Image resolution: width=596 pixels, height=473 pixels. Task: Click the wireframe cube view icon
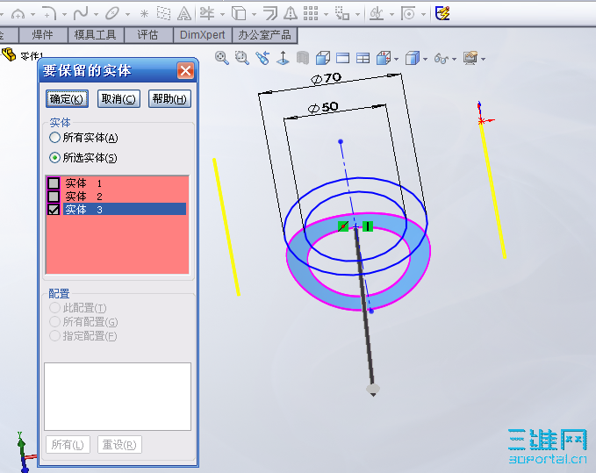(x=323, y=58)
